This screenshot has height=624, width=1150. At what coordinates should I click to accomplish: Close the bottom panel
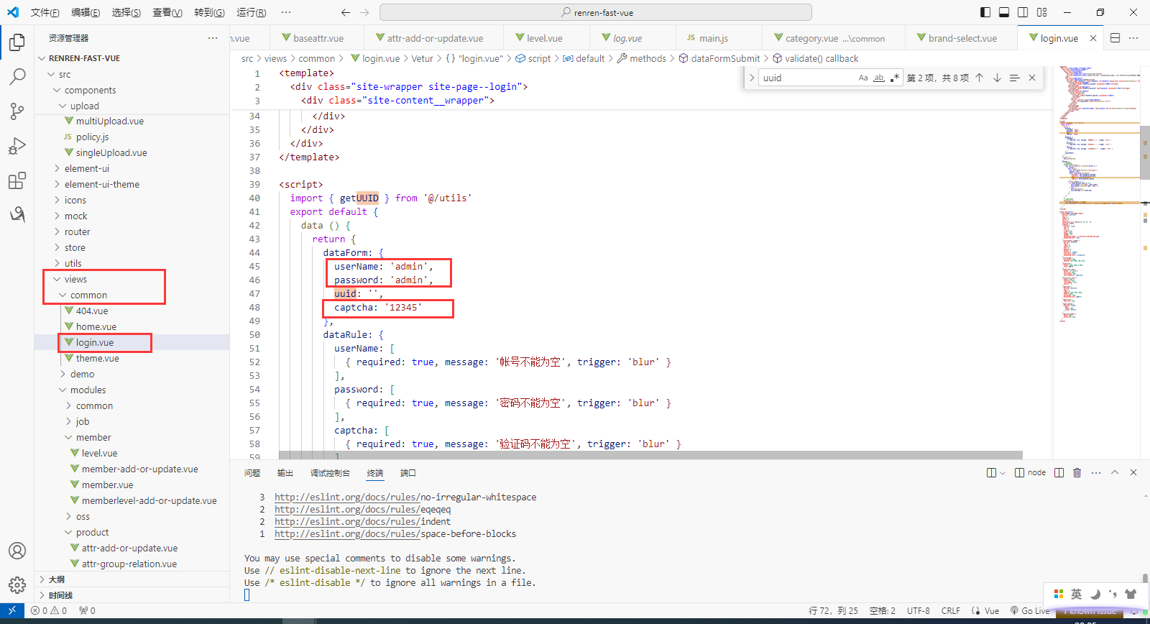coord(1133,472)
